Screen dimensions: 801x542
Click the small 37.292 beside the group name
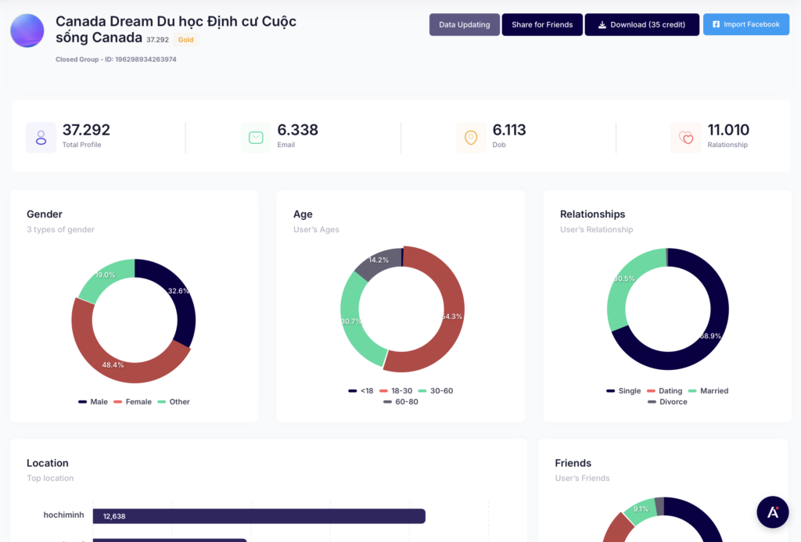[x=157, y=40]
